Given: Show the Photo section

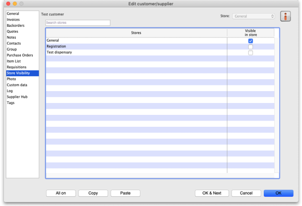Looking at the screenshot, I should pos(11,79).
